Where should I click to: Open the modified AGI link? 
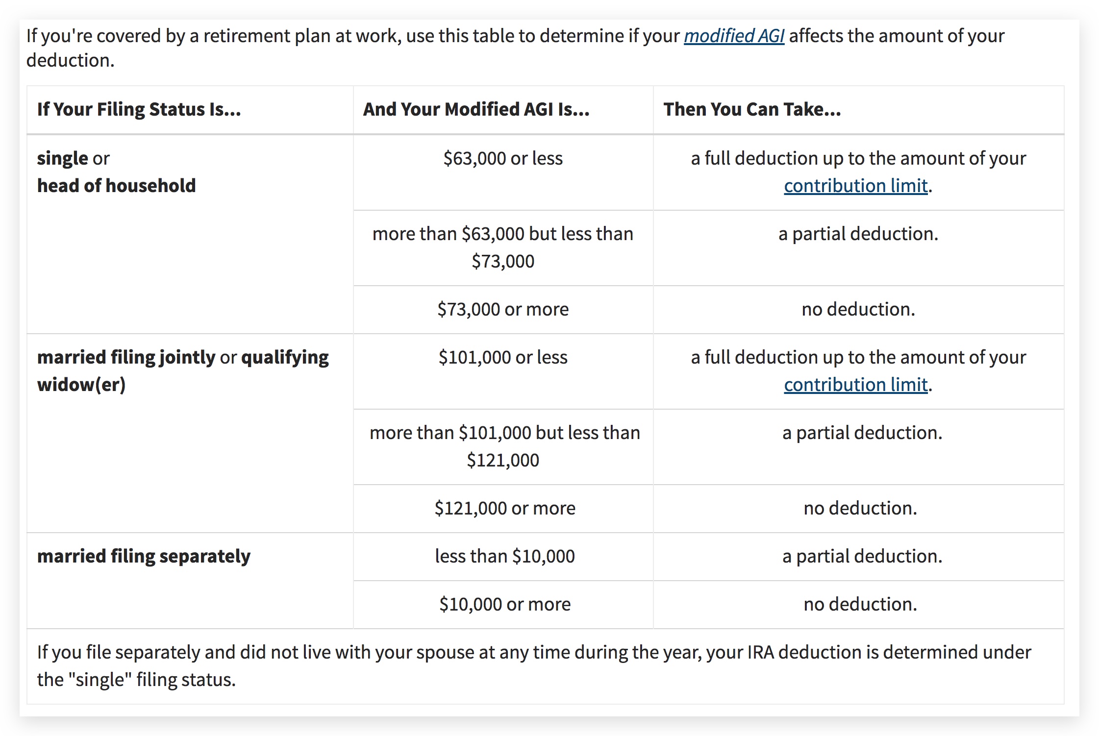pyautogui.click(x=734, y=36)
